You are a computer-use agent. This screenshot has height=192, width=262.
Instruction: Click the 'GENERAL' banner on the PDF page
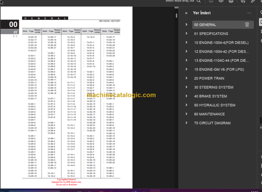click(x=45, y=18)
